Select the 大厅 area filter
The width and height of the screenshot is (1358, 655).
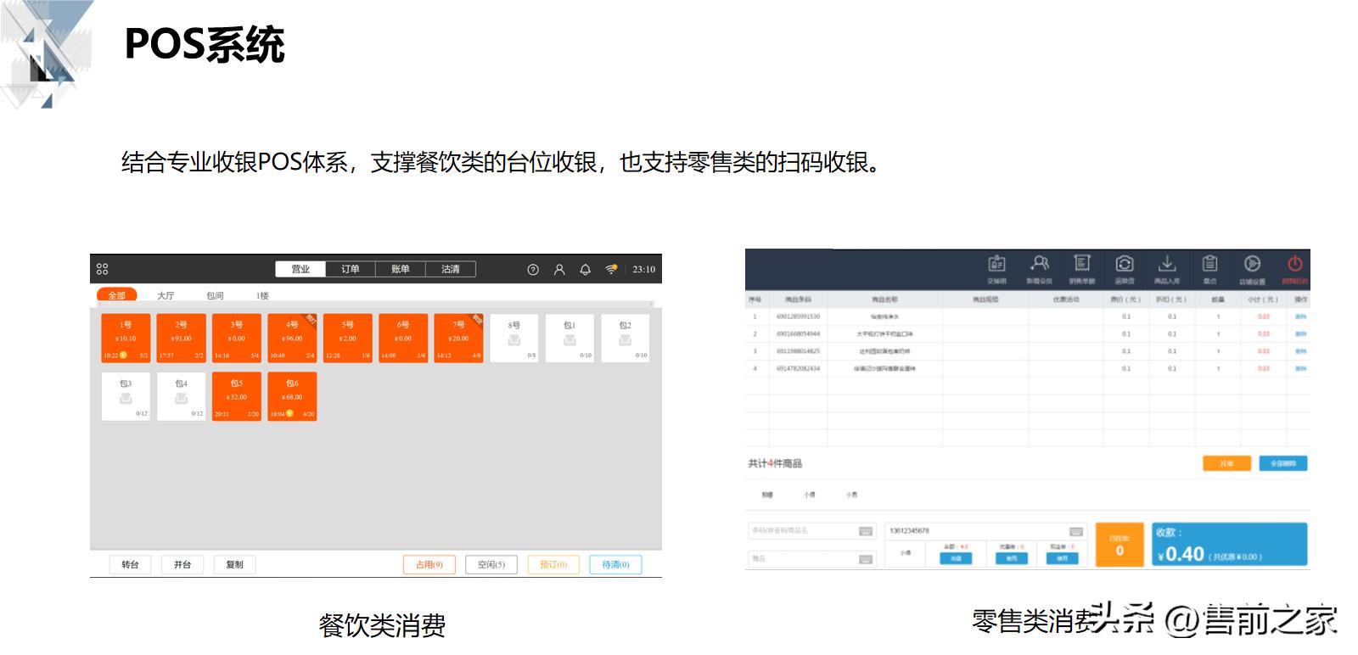pos(166,295)
